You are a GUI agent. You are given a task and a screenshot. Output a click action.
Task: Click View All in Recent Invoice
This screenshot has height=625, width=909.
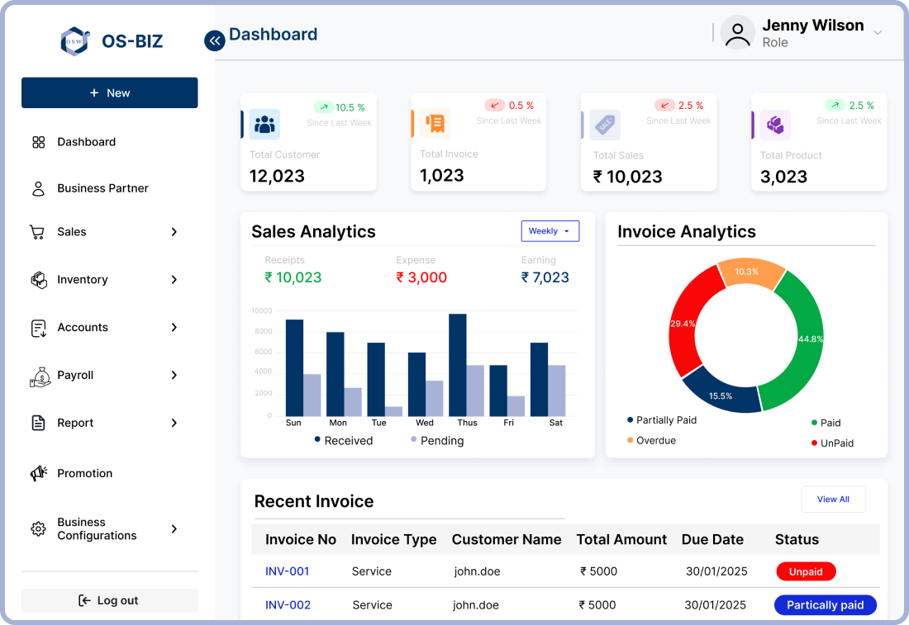point(832,500)
